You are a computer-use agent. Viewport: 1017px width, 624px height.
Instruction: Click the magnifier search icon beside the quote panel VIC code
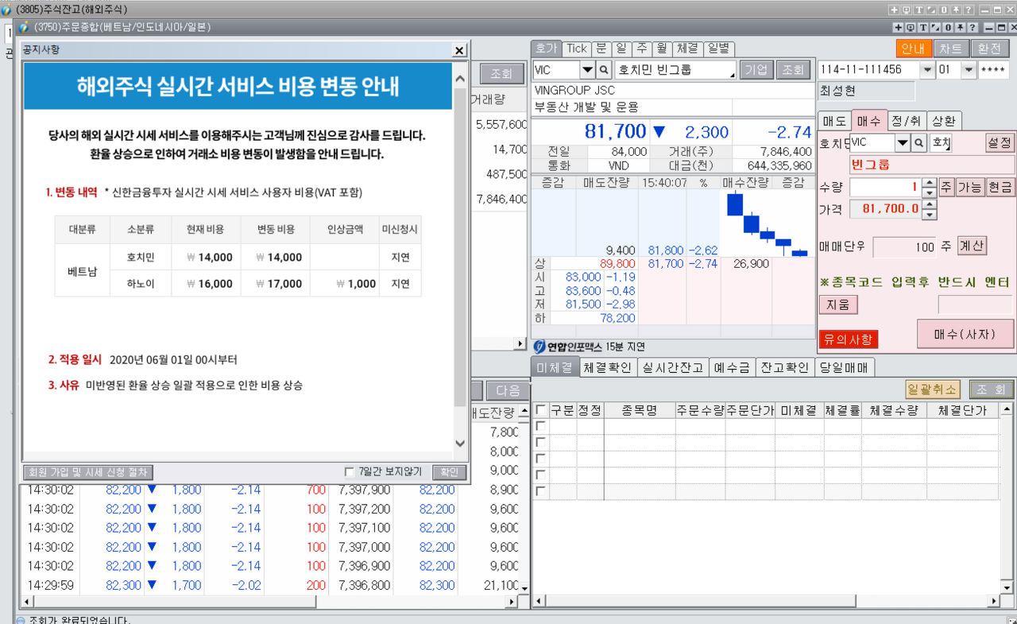(x=604, y=70)
